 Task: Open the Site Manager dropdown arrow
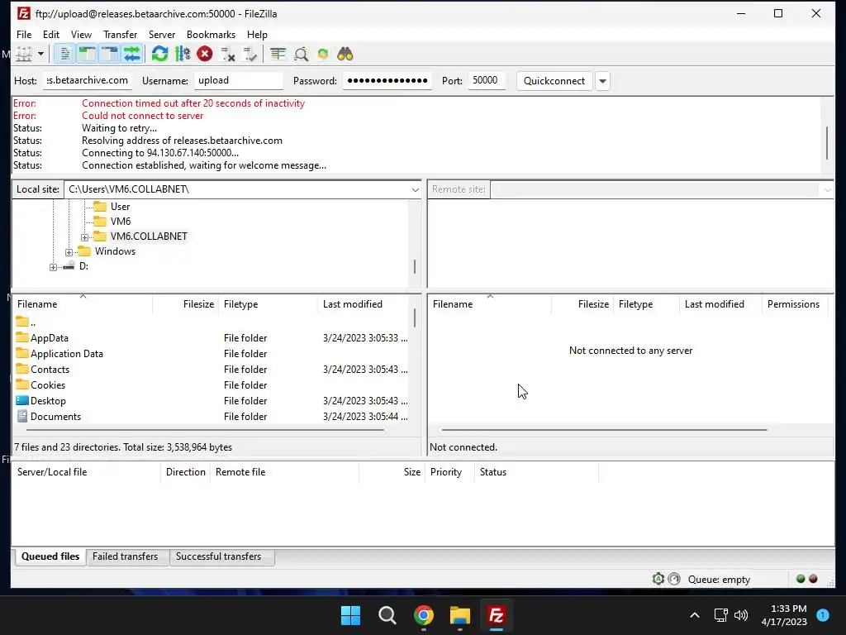pos(40,54)
